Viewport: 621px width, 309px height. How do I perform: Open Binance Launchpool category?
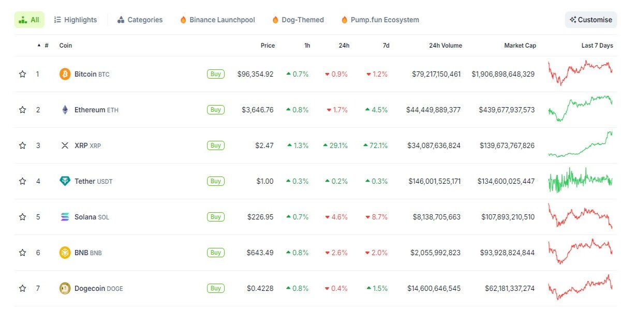tap(217, 20)
